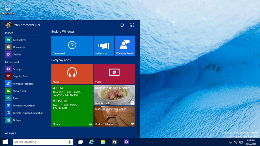
Task: Click the Windows Start button
Action: coord(5,142)
